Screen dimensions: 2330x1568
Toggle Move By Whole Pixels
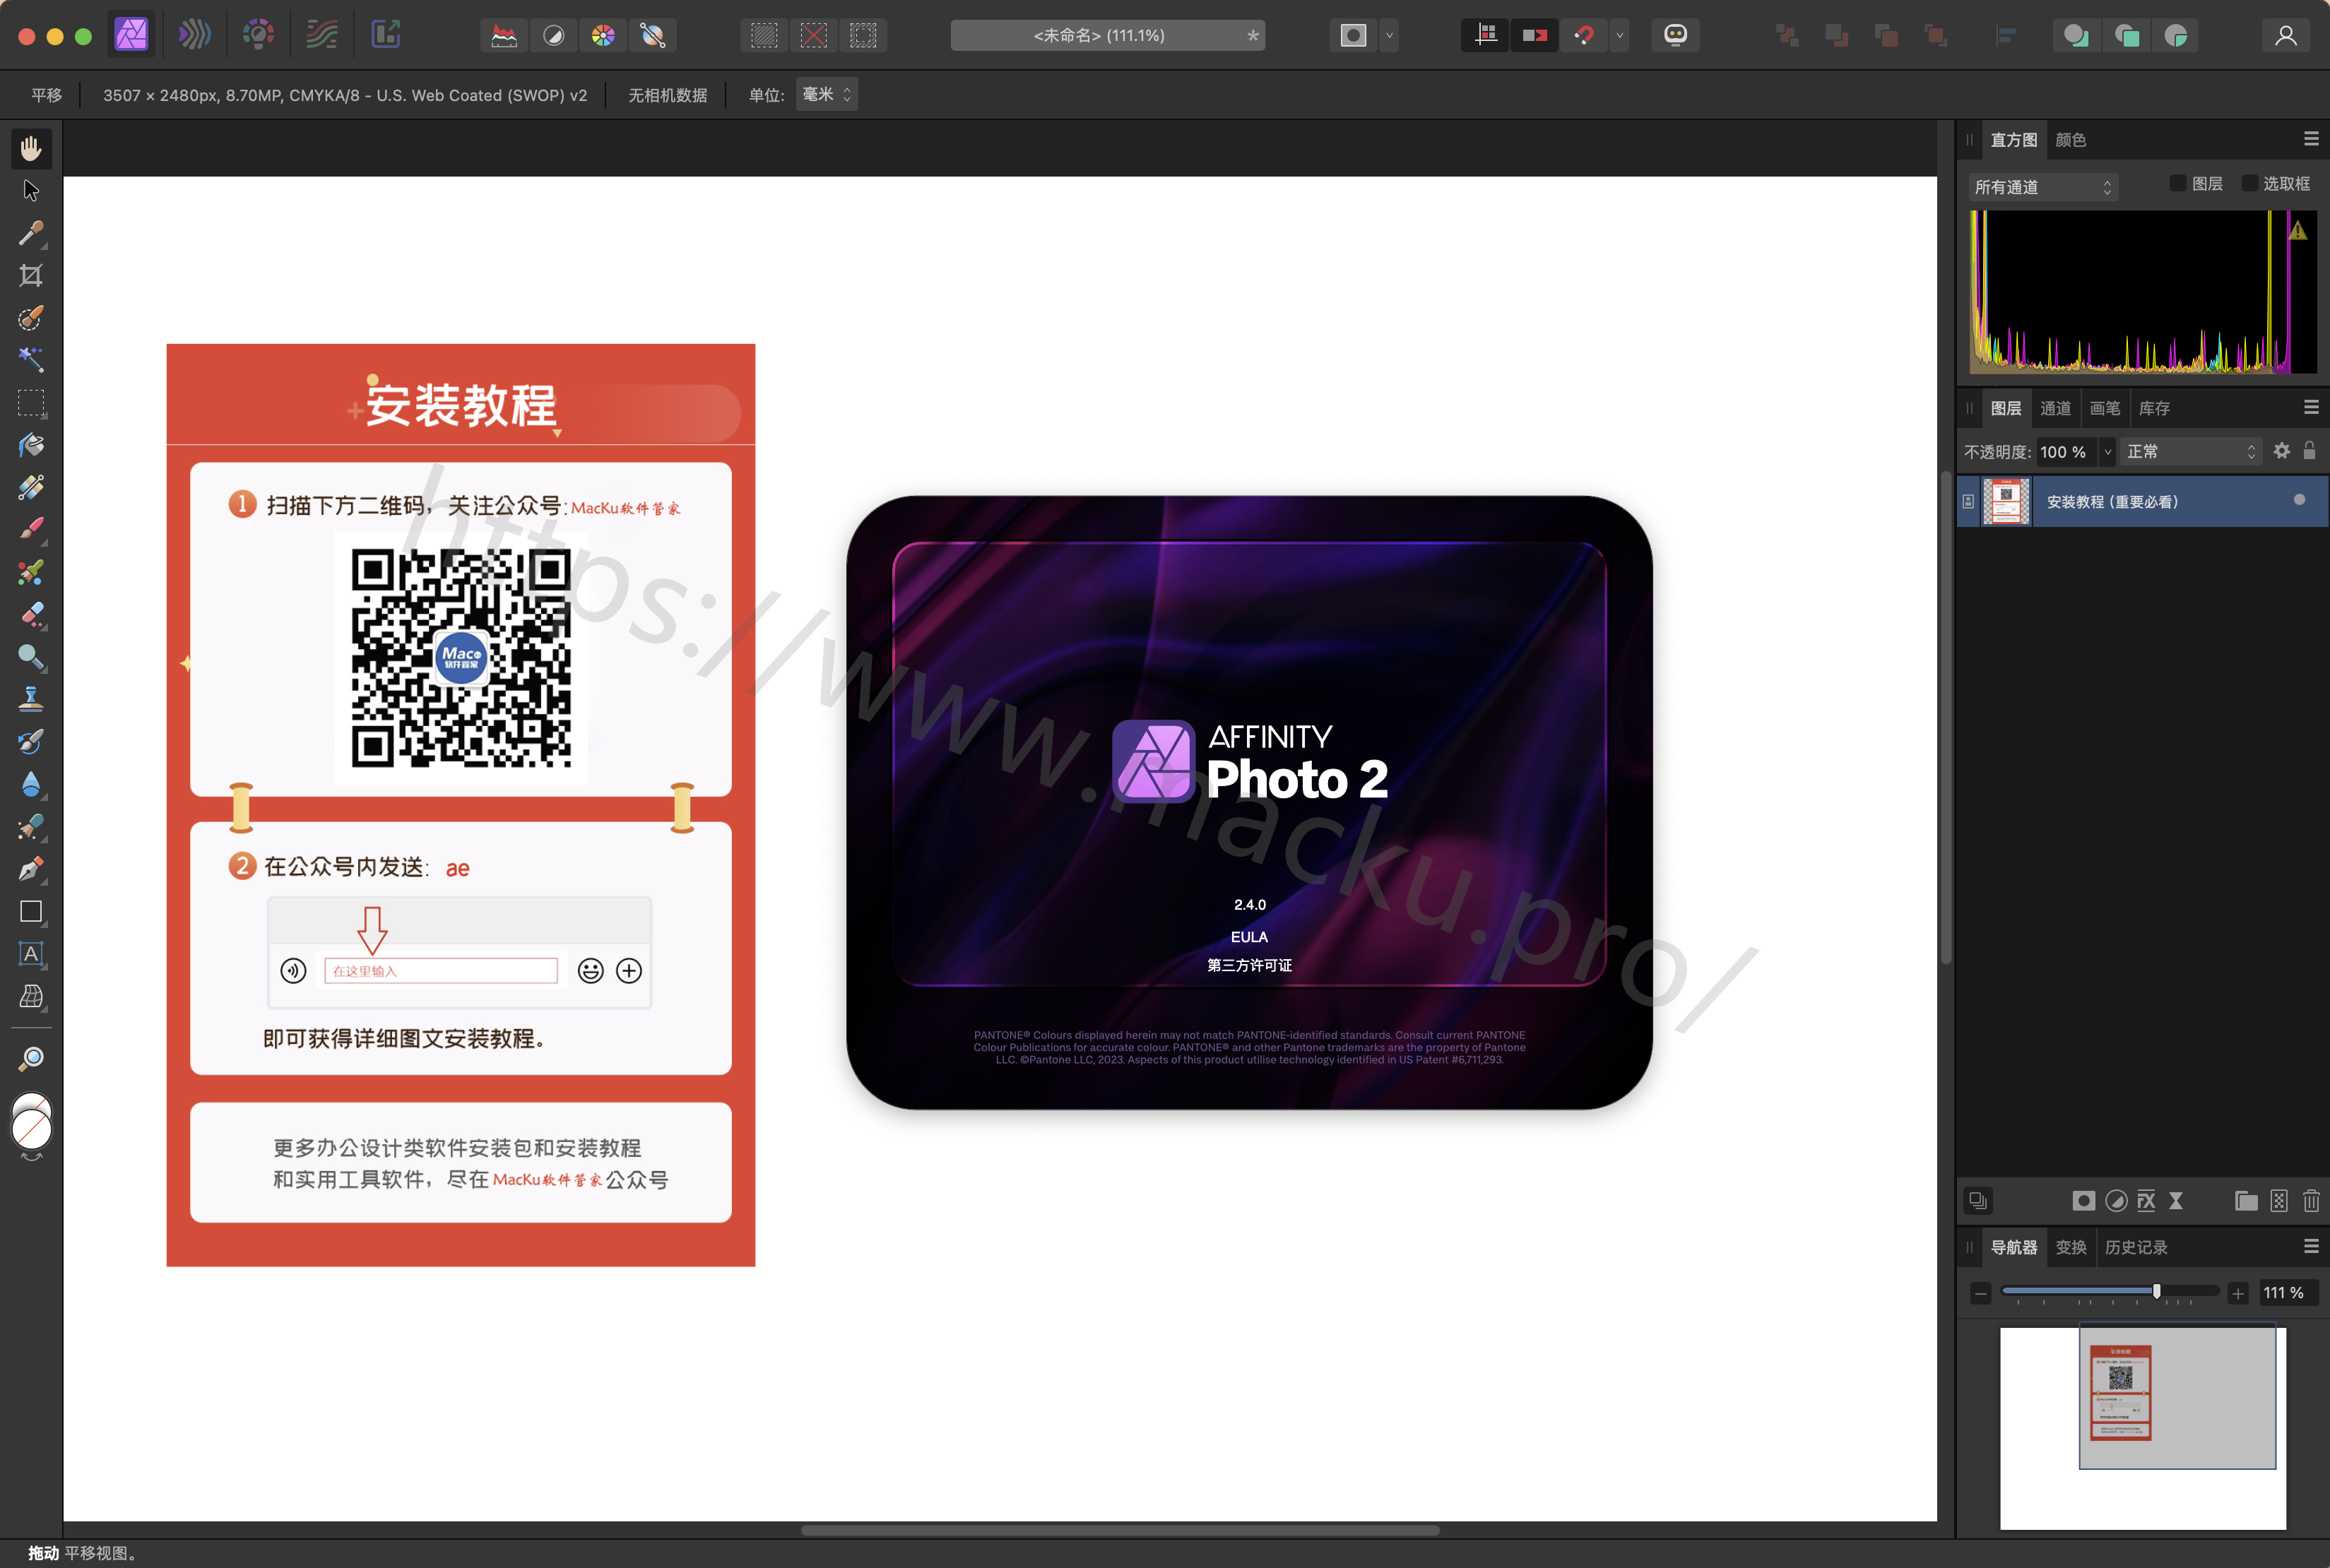1535,36
